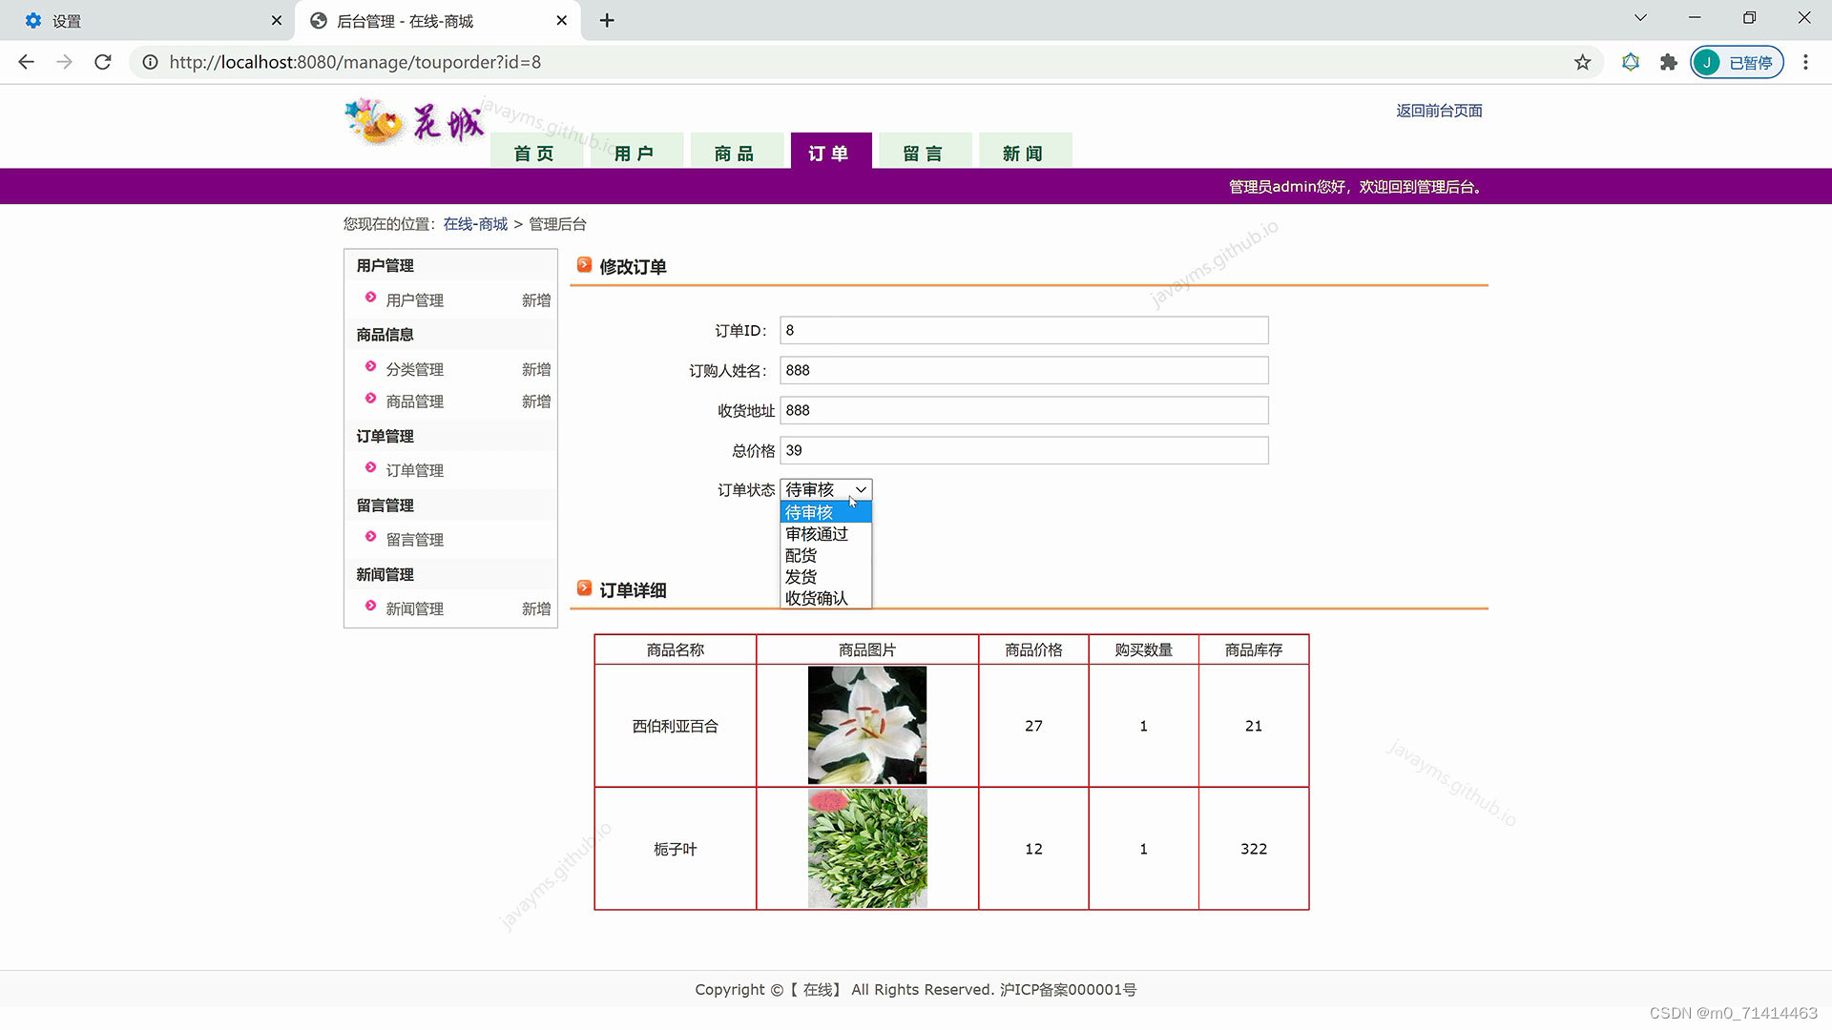This screenshot has width=1832, height=1030.
Task: Open 新闻管理 link in sidebar
Action: click(414, 608)
